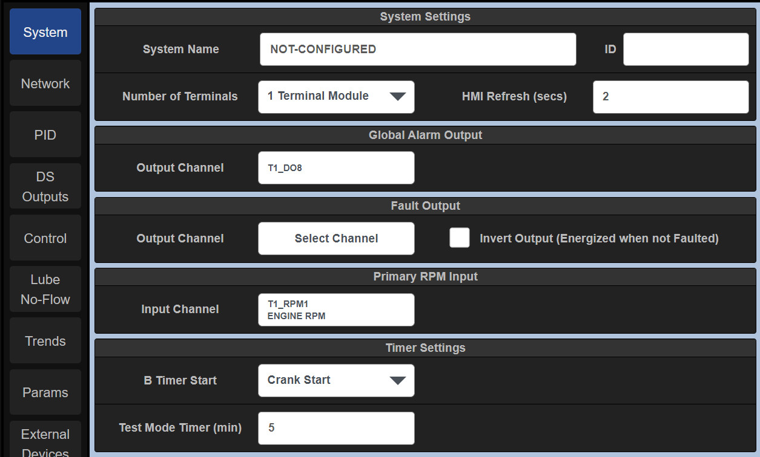The width and height of the screenshot is (760, 457).
Task: Click the HMI Refresh seconds field
Action: 670,97
